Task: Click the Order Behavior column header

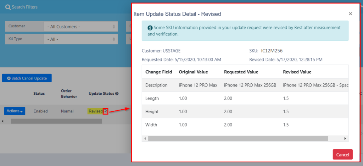Action: click(69, 94)
